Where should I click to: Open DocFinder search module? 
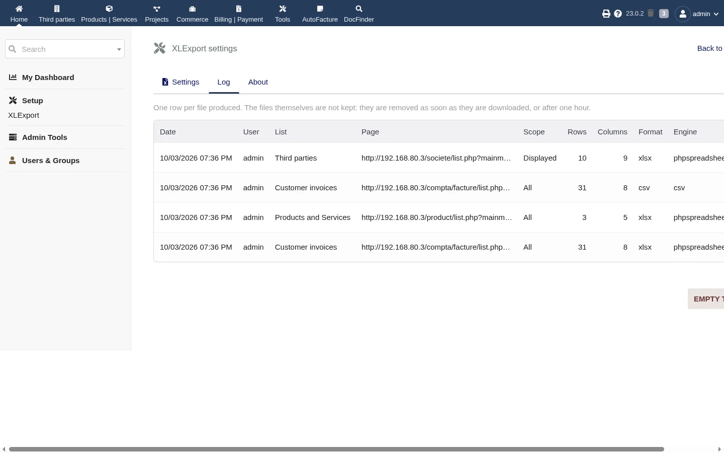pyautogui.click(x=359, y=14)
